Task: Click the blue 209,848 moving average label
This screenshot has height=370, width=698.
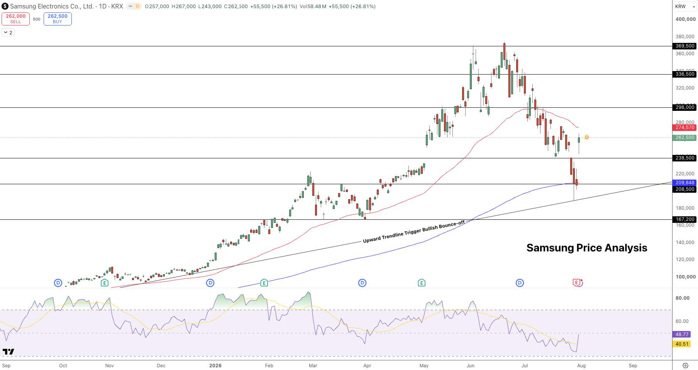Action: tap(685, 183)
